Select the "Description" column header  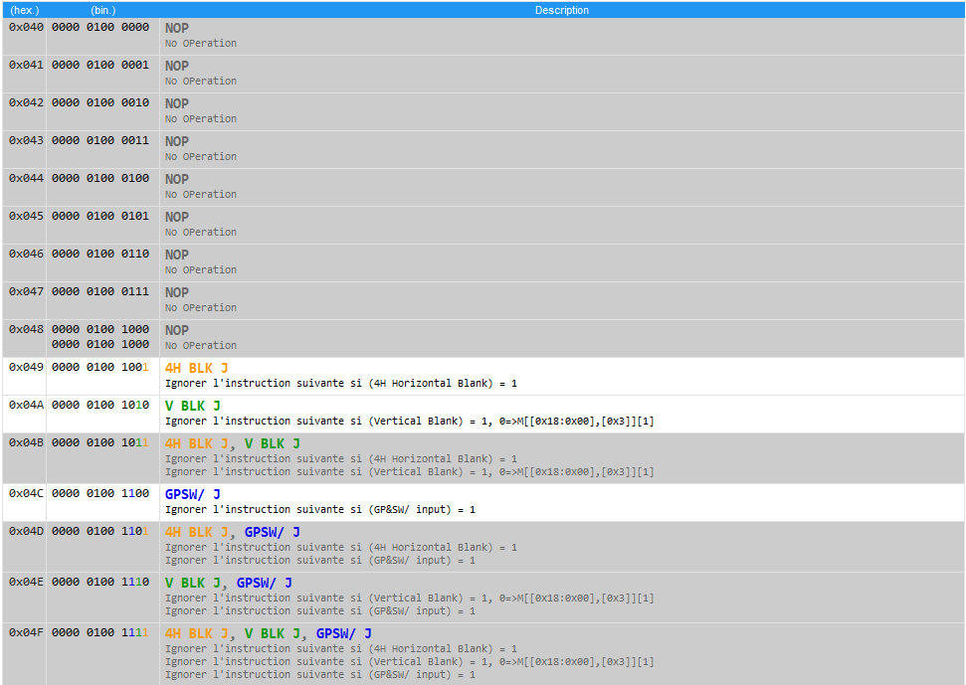click(562, 11)
